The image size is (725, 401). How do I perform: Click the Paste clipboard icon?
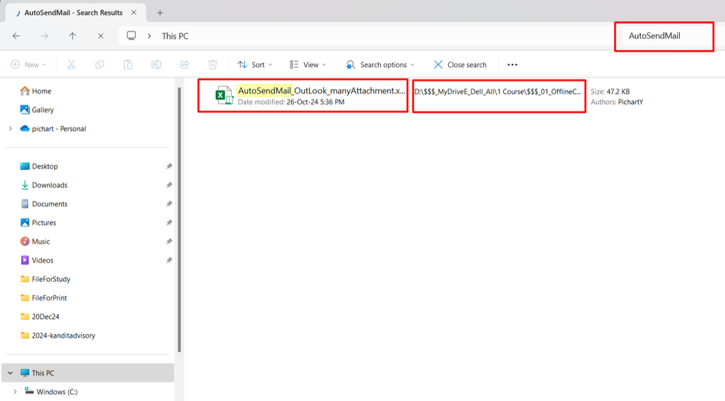click(x=128, y=65)
